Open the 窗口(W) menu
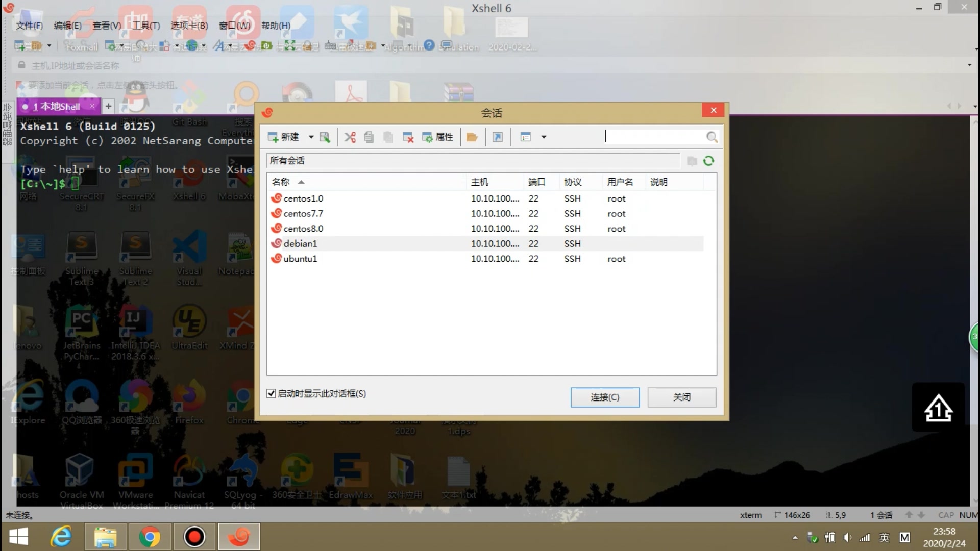The width and height of the screenshot is (980, 551). tap(235, 26)
